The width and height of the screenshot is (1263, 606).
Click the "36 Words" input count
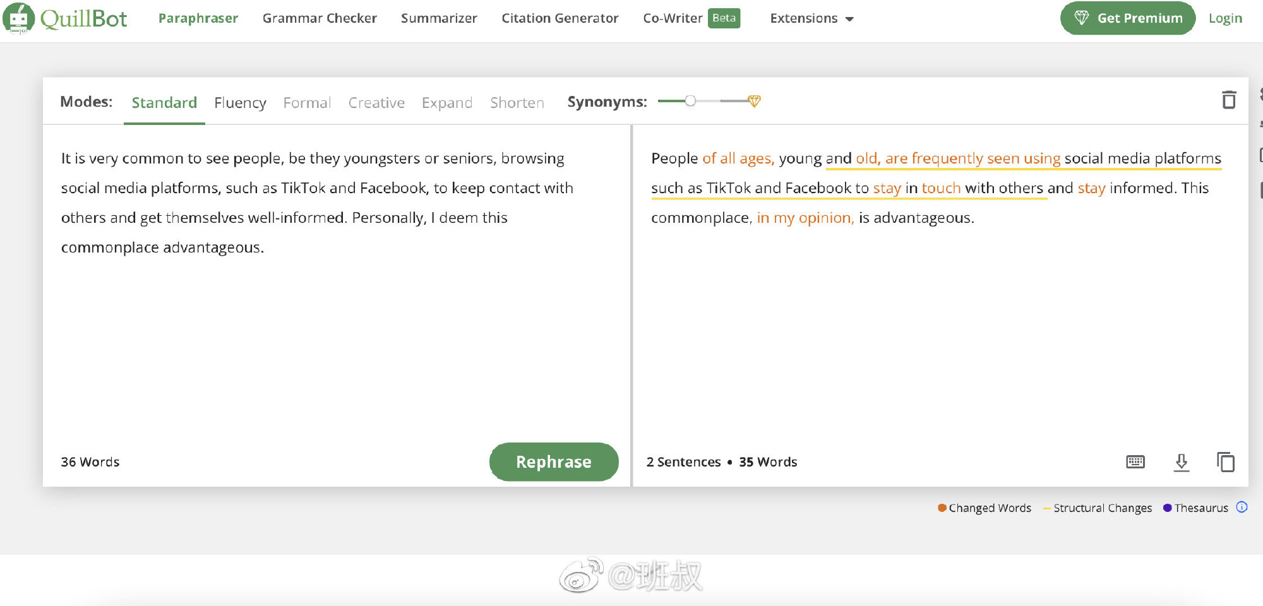click(90, 462)
